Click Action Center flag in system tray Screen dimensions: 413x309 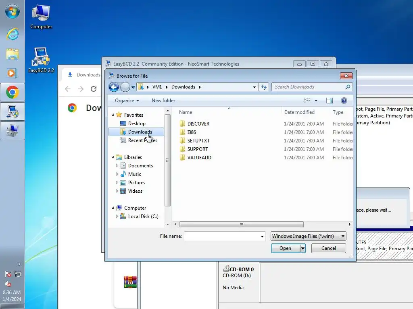[x=8, y=274]
